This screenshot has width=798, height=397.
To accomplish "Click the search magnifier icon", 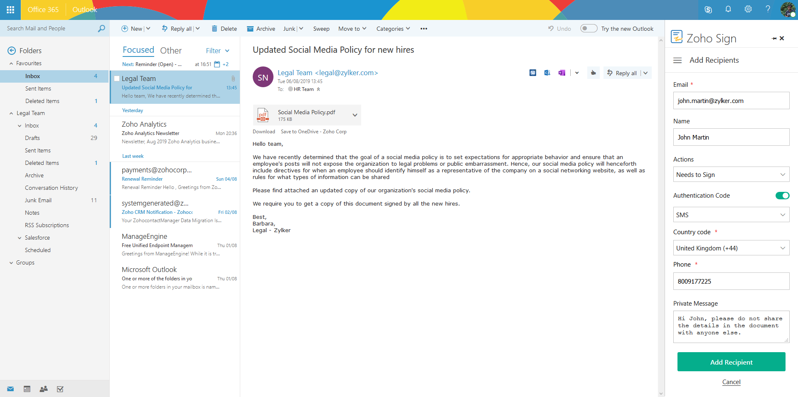I will pyautogui.click(x=101, y=28).
